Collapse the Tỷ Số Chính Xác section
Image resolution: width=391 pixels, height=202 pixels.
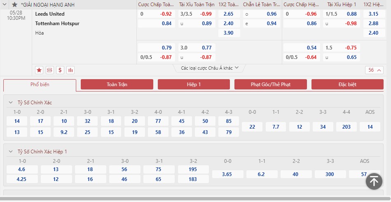(x=11, y=103)
